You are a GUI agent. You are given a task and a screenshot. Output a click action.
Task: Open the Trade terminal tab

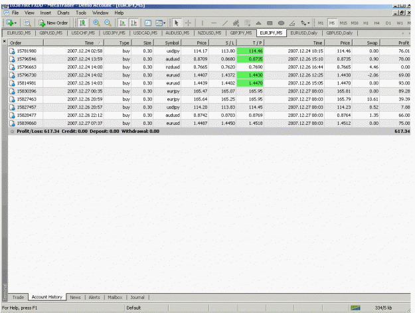pyautogui.click(x=18, y=297)
